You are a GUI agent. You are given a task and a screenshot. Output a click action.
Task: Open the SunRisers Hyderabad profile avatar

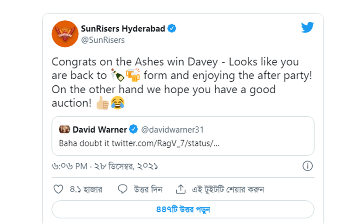(x=65, y=34)
